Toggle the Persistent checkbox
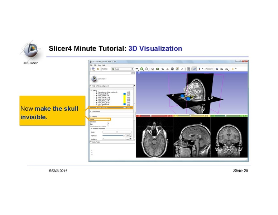Screen dimensions: 278x215 pos(205,69)
